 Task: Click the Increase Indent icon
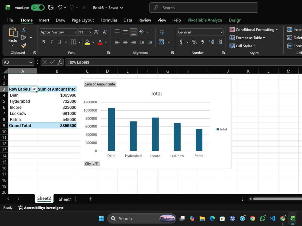(x=150, y=42)
